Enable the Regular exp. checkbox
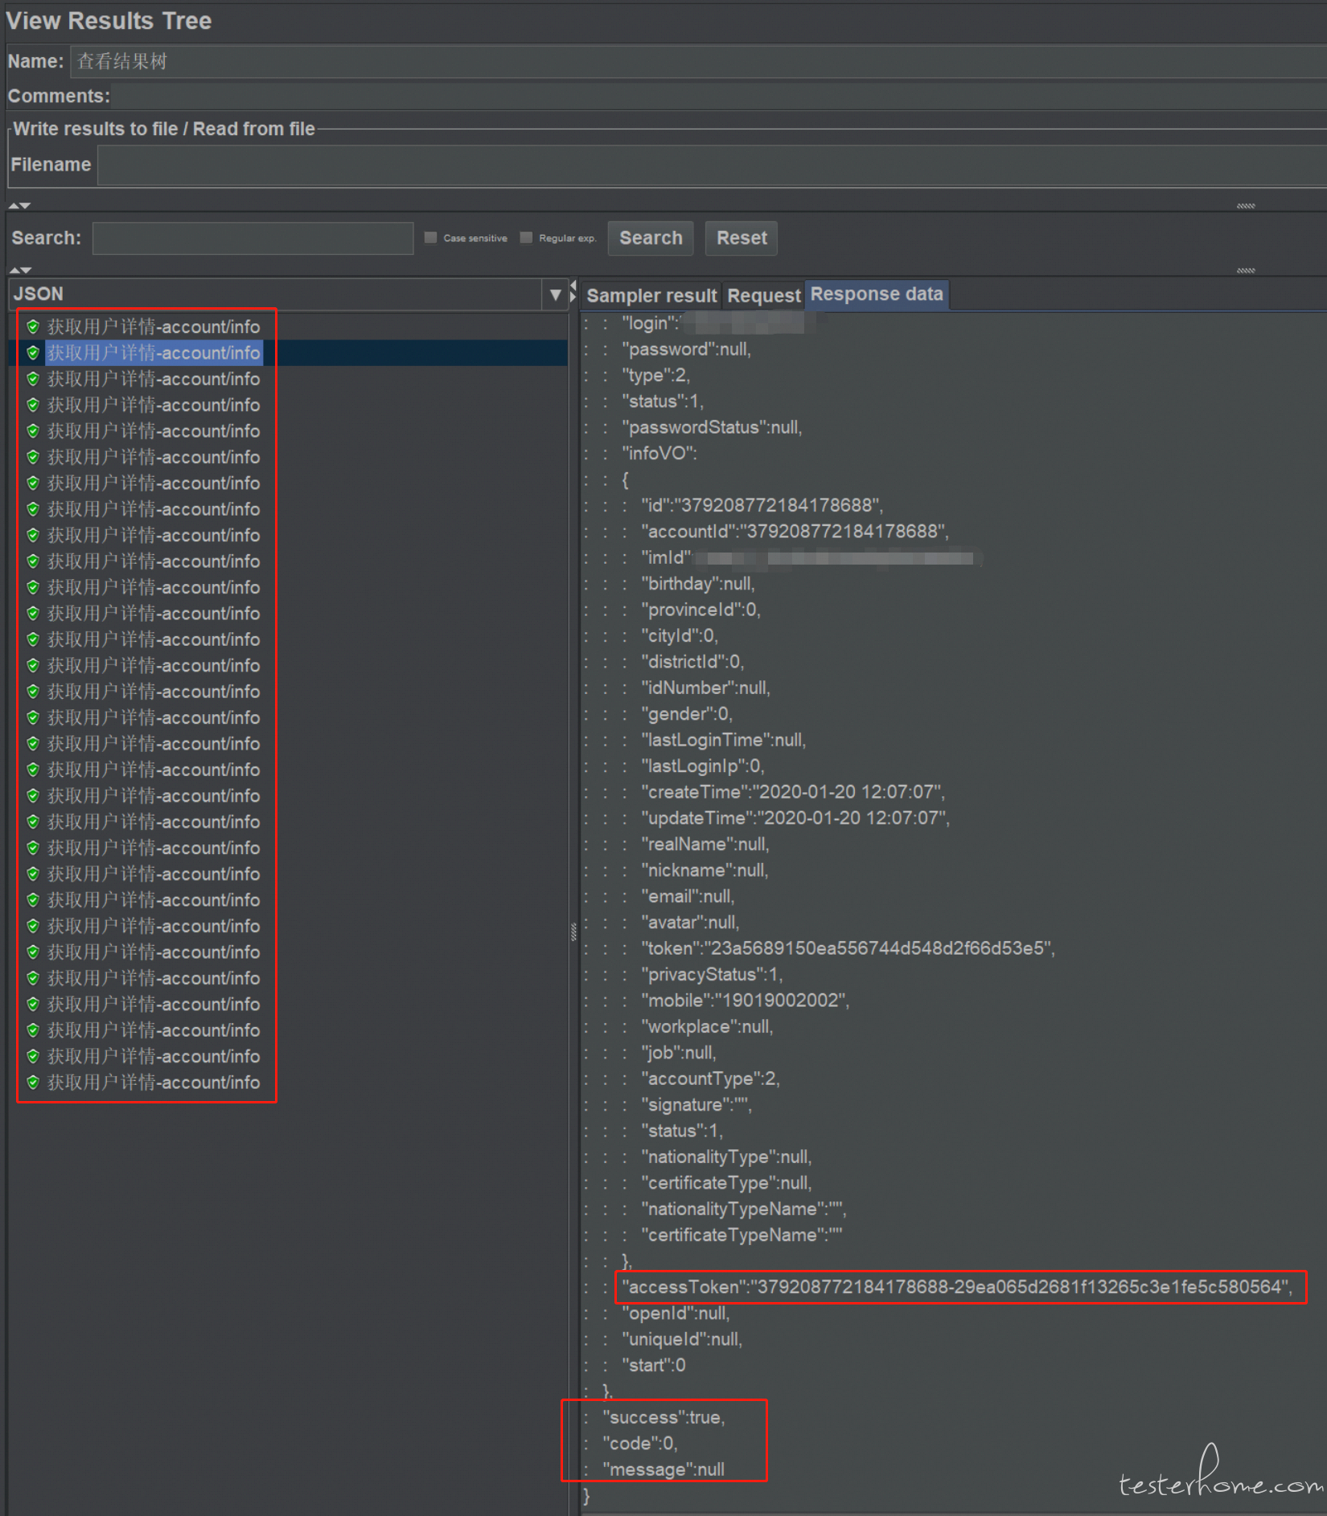The height and width of the screenshot is (1516, 1327). point(527,237)
